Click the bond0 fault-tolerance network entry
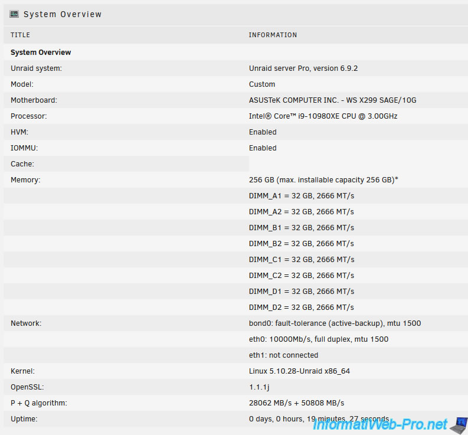This screenshot has width=468, height=435. click(335, 323)
